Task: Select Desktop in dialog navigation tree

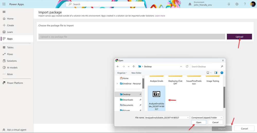Action: [x=128, y=94]
